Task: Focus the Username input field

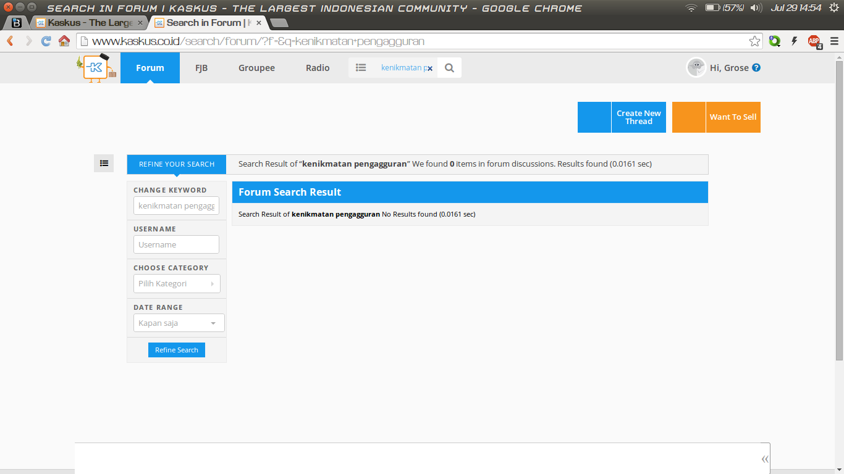Action: (176, 244)
